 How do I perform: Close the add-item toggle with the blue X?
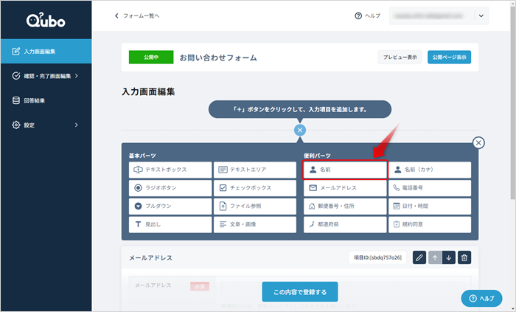(x=300, y=130)
